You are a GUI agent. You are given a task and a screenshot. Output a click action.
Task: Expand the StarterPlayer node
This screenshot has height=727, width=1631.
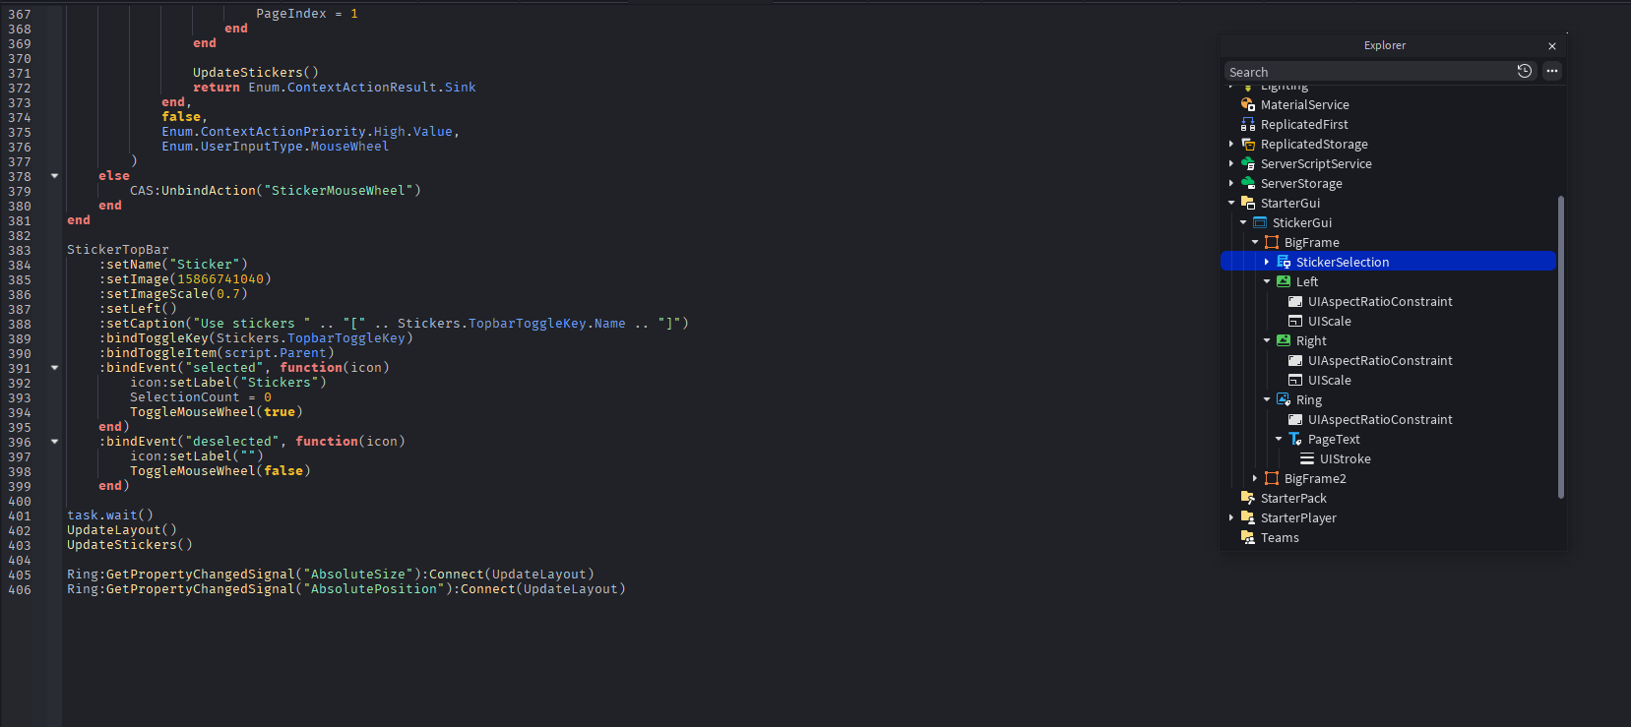1231,517
